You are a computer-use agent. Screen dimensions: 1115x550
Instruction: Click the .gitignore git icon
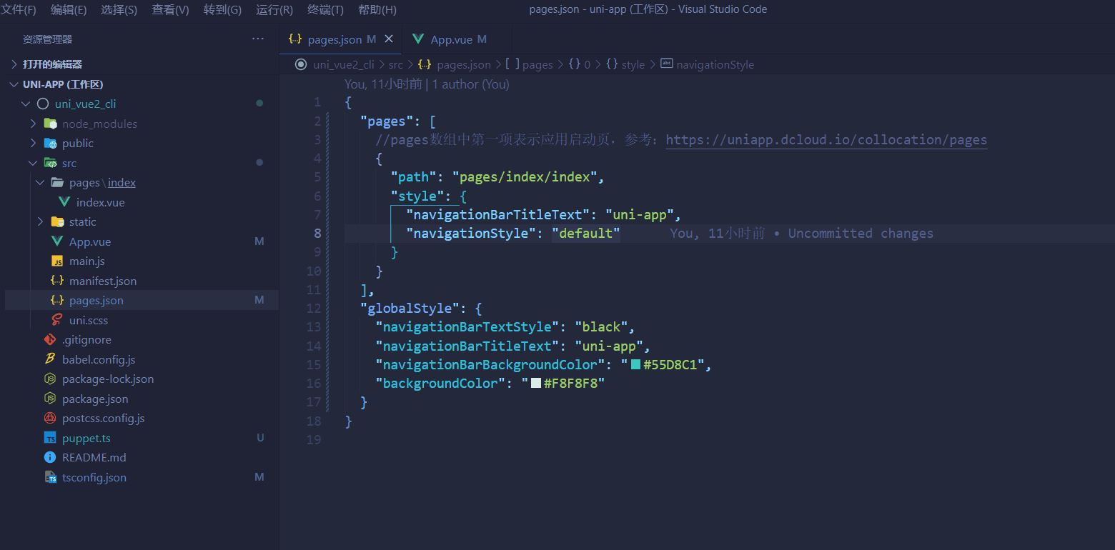click(x=49, y=339)
